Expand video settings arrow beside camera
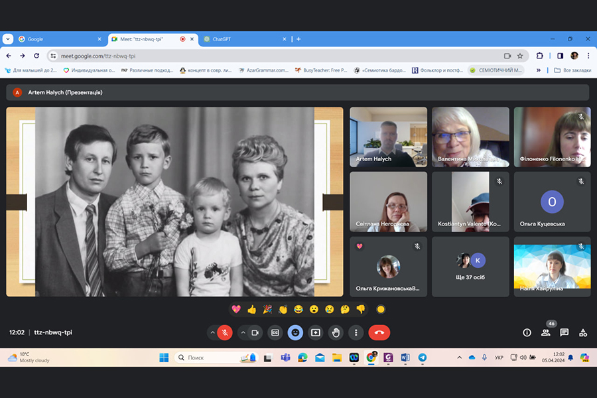597x398 pixels. click(x=243, y=332)
